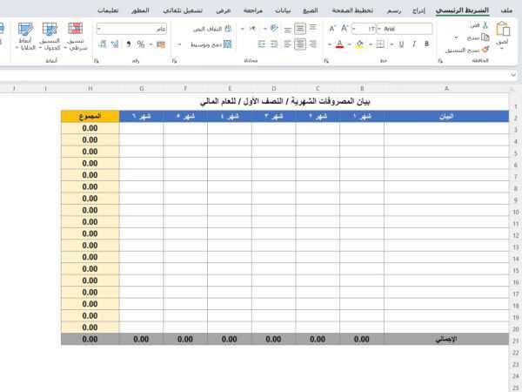Screen dimensions: 522x392
Task: Click the decrease indent icon
Action: [274, 44]
